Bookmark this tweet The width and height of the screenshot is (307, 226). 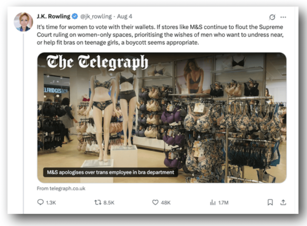pos(270,202)
